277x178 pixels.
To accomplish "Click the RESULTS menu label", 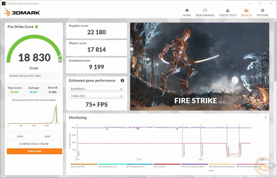I will coord(246,15).
